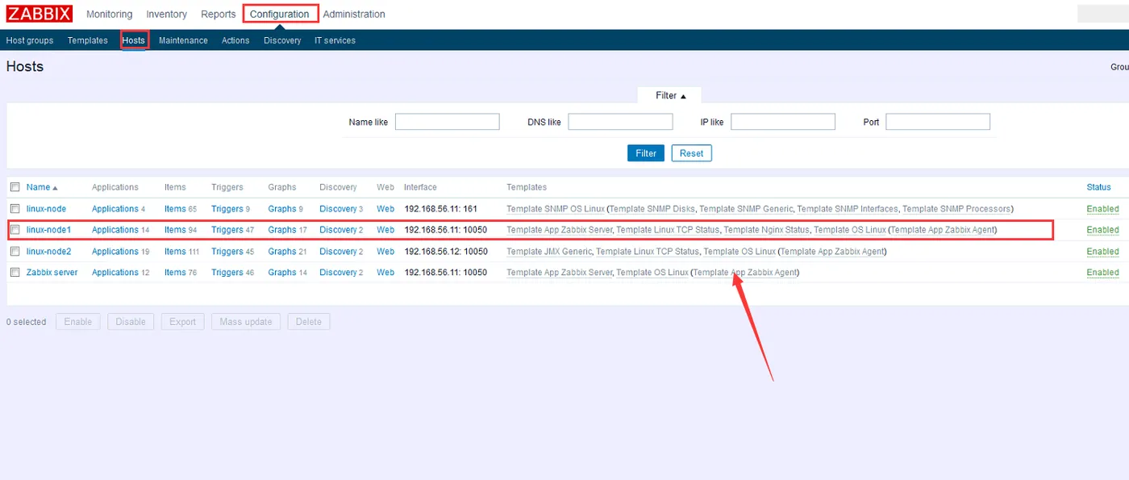Open host Zabbix server

tap(52, 273)
